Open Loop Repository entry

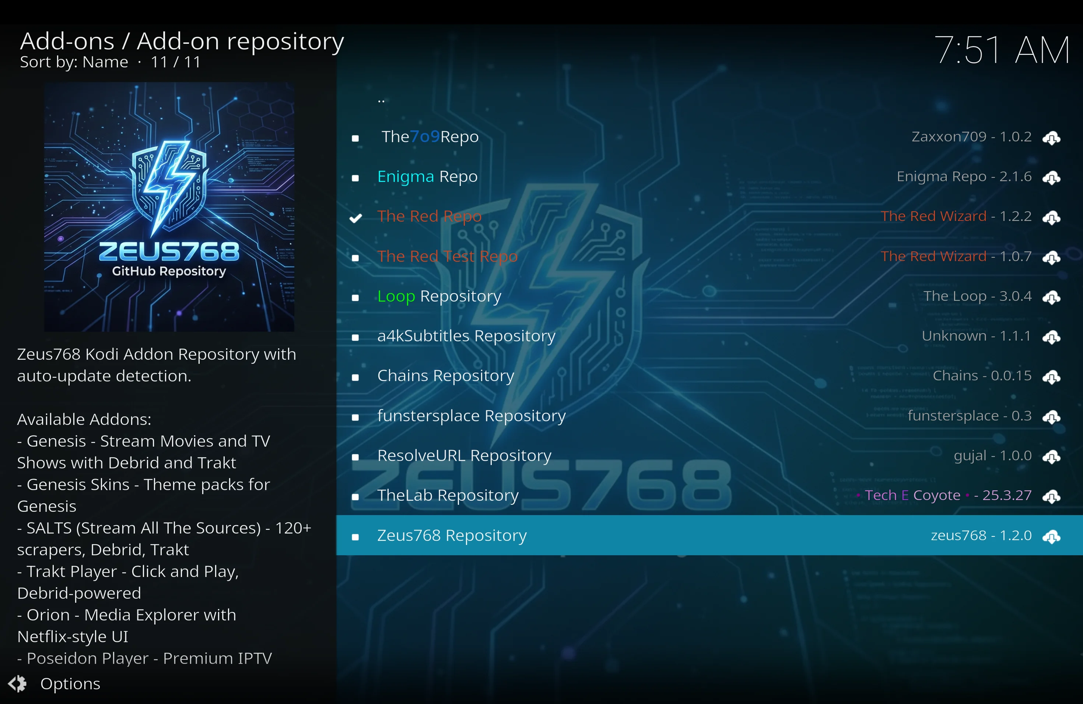click(x=709, y=296)
